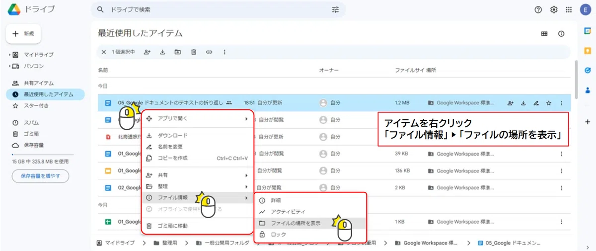Open the 整理 context submenu
This screenshot has height=251, width=596.
point(198,186)
